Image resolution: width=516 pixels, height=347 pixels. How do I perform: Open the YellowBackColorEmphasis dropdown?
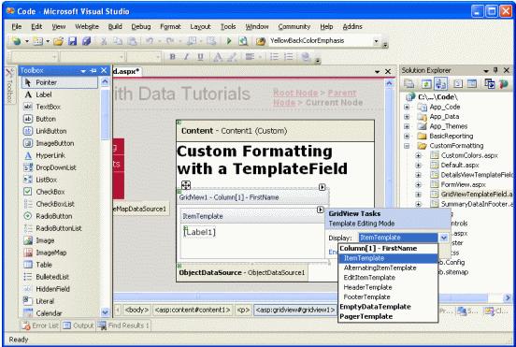click(376, 41)
